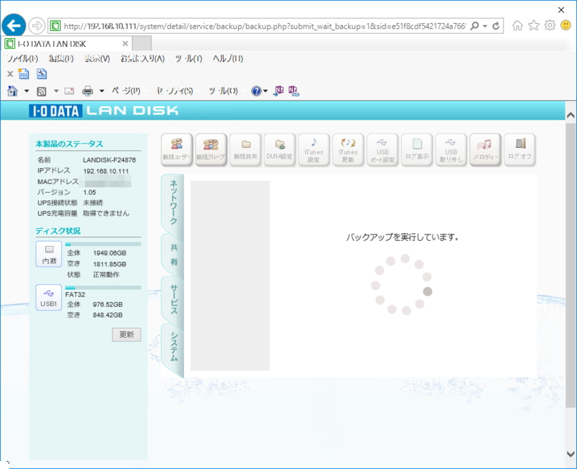
Task: Select the internal disk (内蔵) icon
Action: tap(48, 254)
